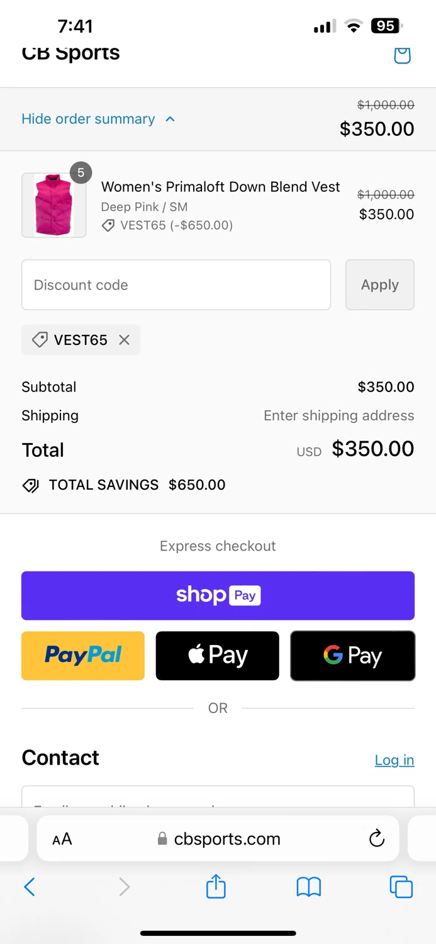
Task: Check out using Apple Pay
Action: [217, 656]
